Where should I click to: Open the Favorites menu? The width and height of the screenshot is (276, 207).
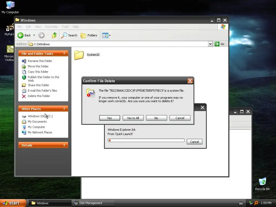click(51, 27)
